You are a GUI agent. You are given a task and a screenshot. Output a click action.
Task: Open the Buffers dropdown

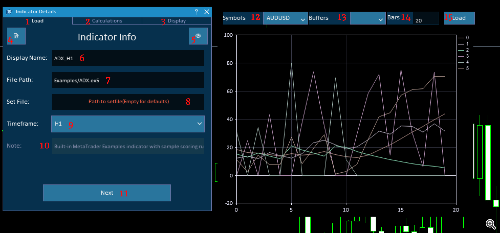(368, 18)
